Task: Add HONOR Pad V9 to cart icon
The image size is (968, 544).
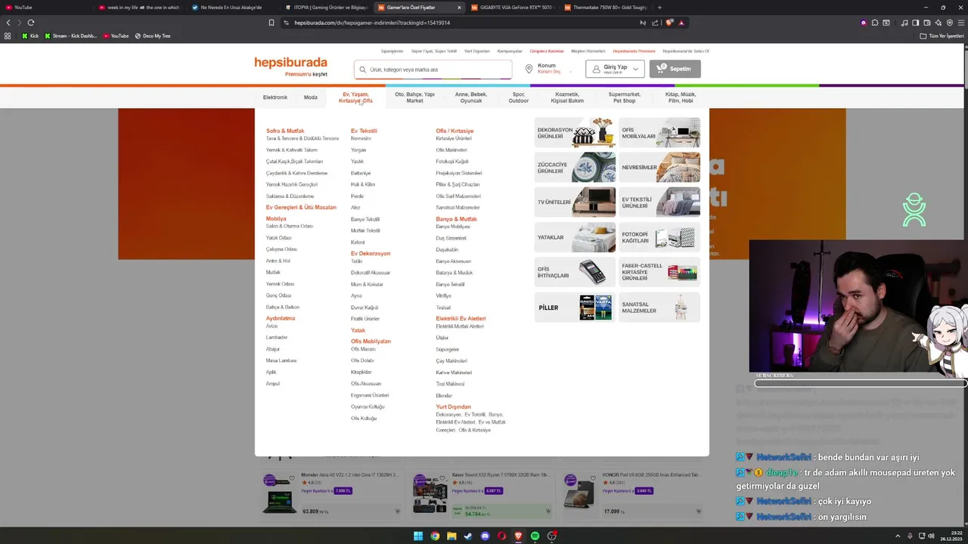Action: (698, 512)
